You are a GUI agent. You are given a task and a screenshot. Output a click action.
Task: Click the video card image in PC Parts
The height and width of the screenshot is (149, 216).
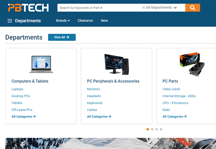pos(192,64)
